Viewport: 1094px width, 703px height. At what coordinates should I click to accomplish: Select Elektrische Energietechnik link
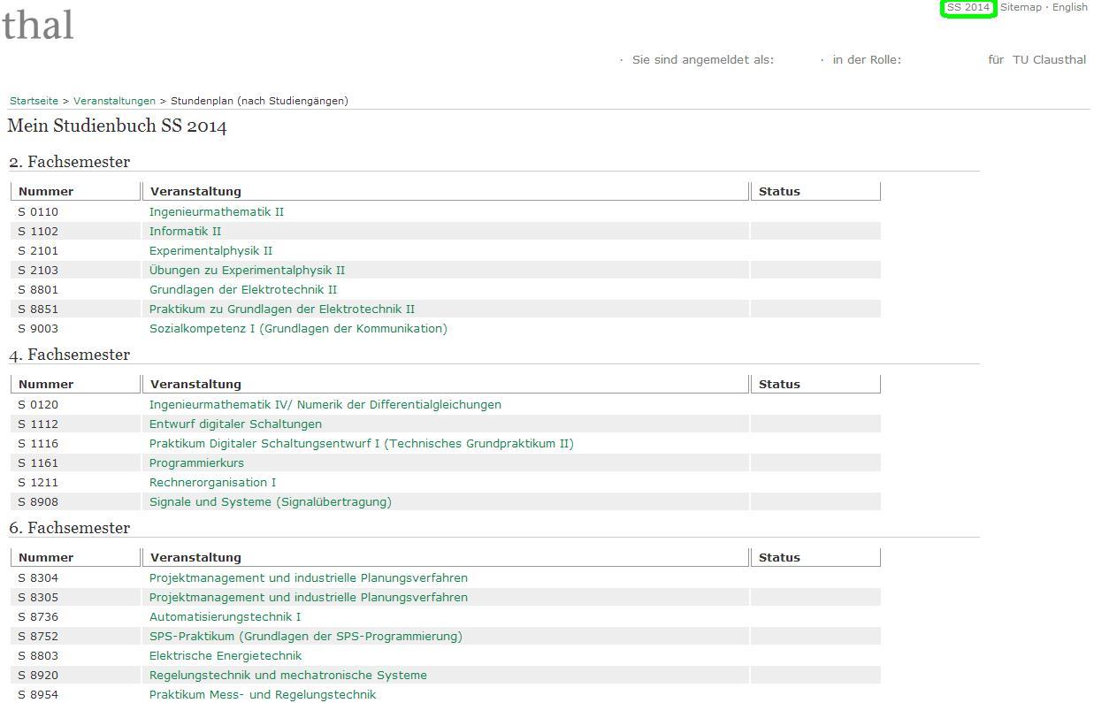click(x=226, y=656)
